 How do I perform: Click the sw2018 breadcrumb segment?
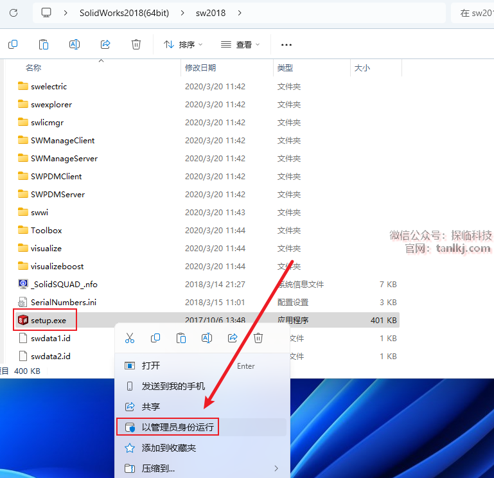click(211, 13)
